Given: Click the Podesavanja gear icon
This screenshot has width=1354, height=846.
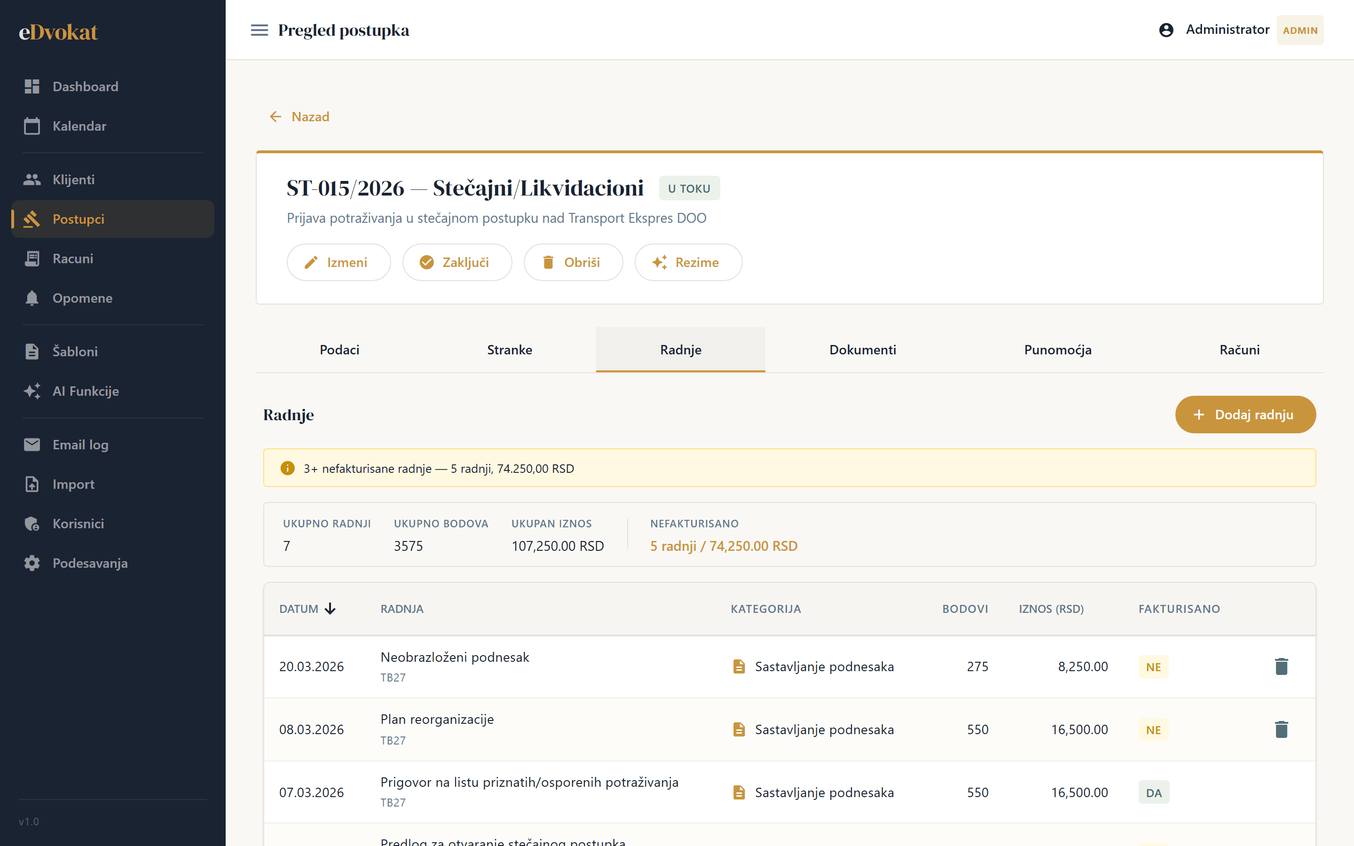Looking at the screenshot, I should click(x=32, y=563).
